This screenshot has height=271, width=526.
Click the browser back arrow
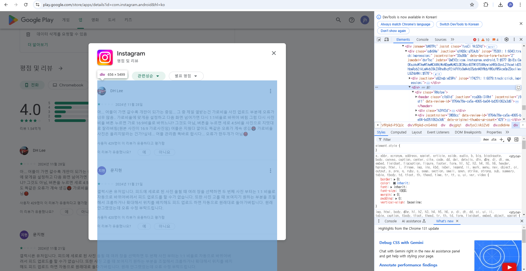(6, 5)
